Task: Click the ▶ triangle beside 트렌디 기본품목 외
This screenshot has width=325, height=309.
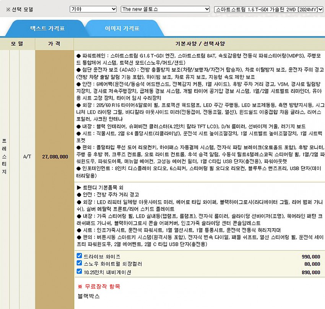Action: tap(79, 187)
